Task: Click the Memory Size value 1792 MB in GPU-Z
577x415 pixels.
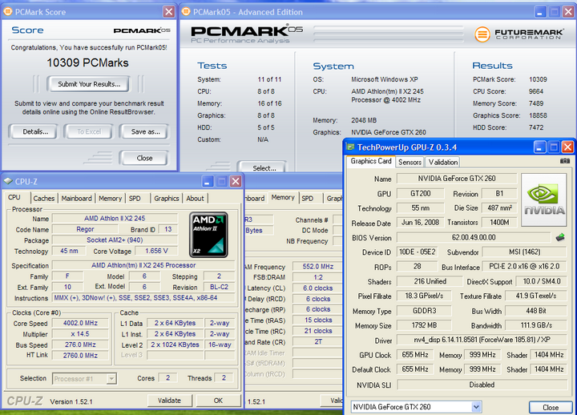Action: [x=424, y=325]
